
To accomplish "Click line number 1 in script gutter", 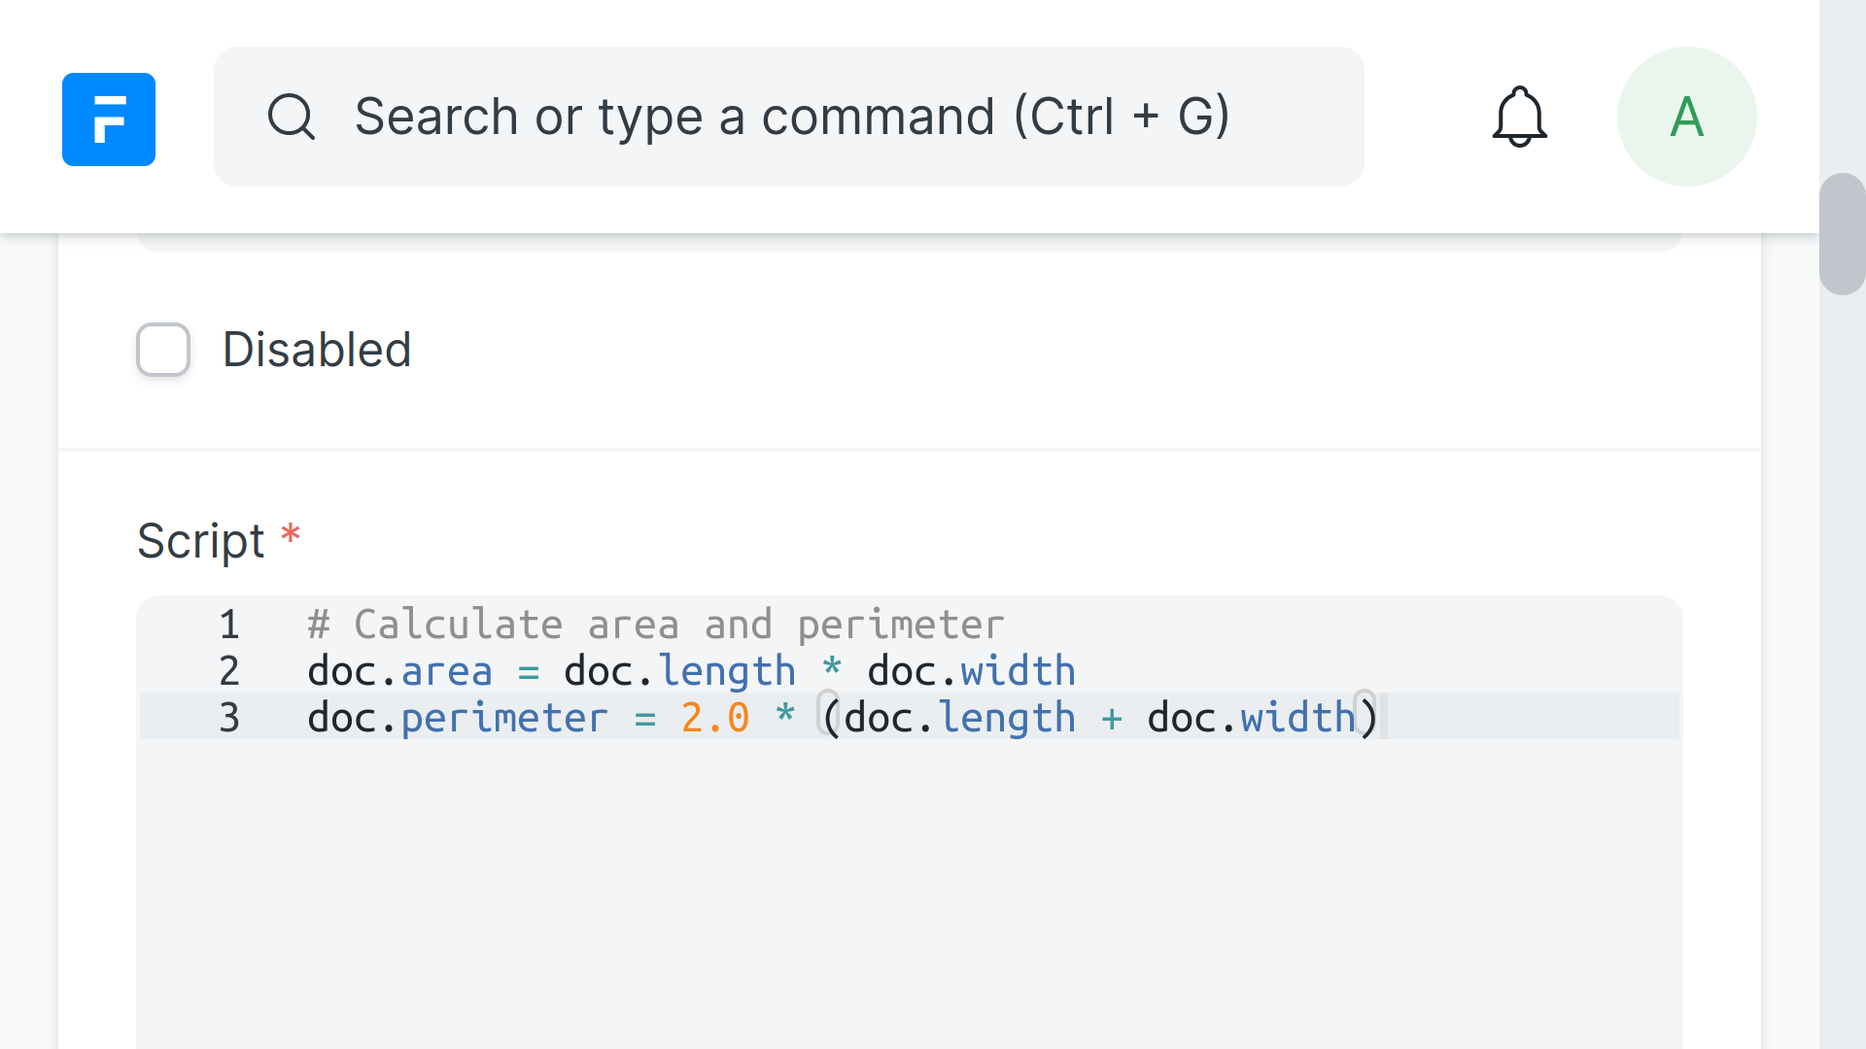I will [x=229, y=625].
